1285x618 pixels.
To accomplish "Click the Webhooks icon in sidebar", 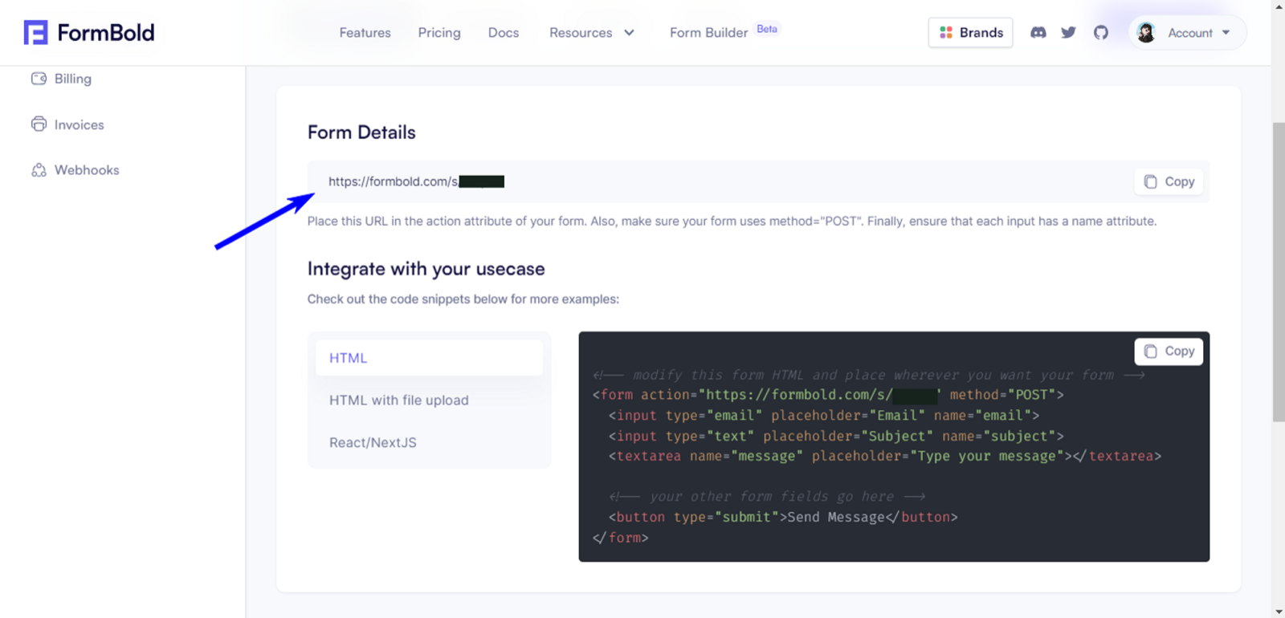I will pos(39,170).
